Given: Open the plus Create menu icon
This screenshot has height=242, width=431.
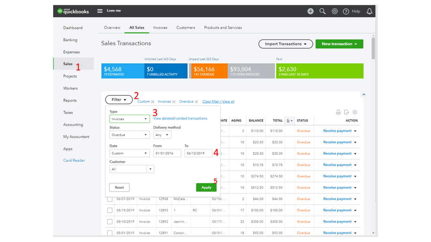Looking at the screenshot, I should coord(310,11).
